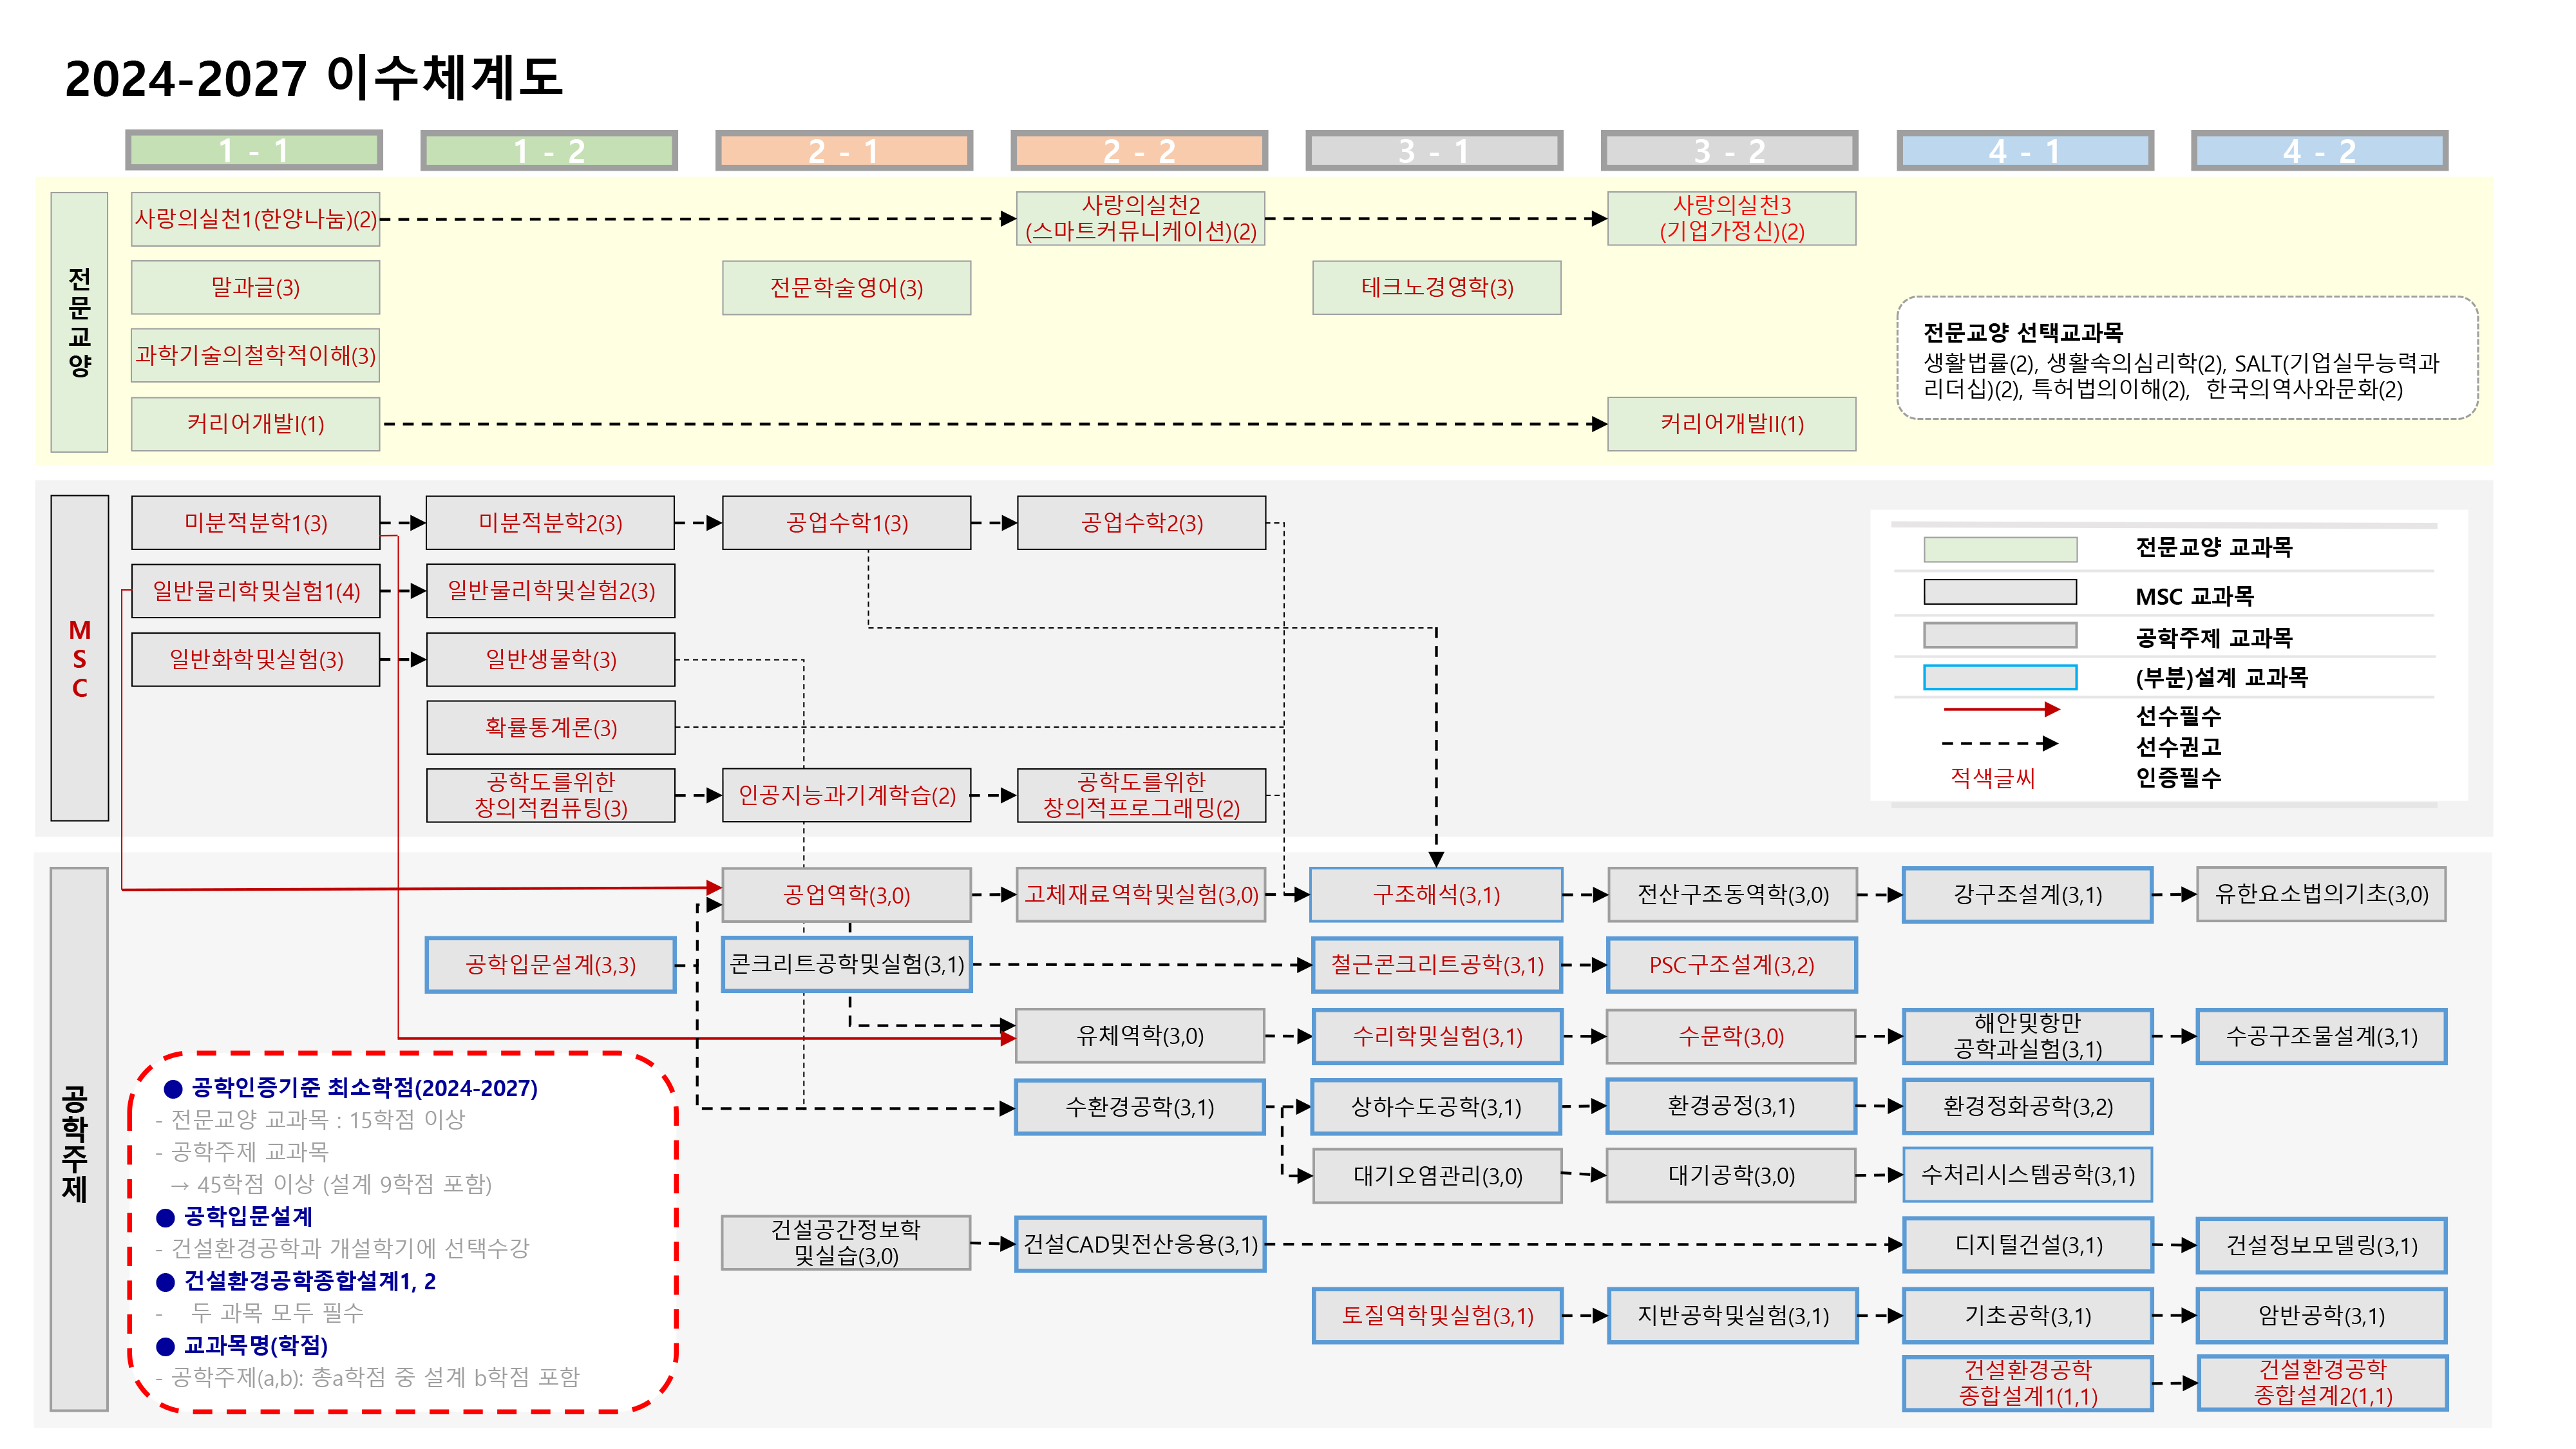Select the 공업수학2(3) course box

pos(1141,523)
